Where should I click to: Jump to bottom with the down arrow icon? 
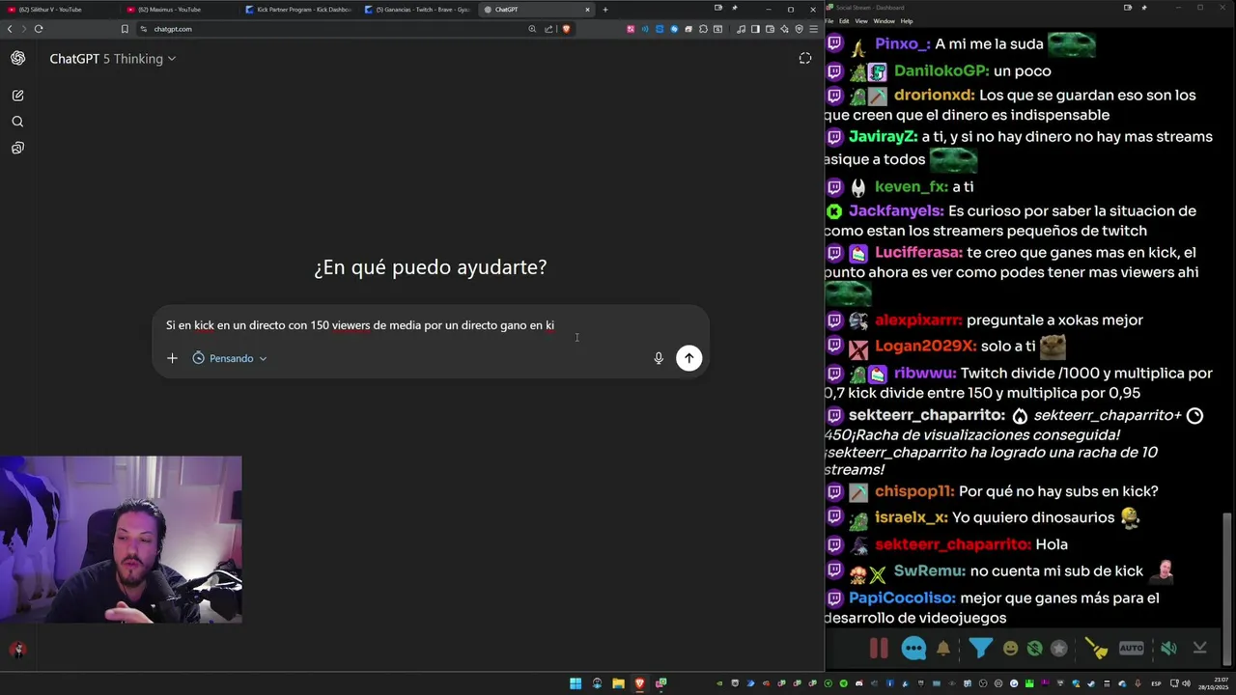[x=1200, y=649]
